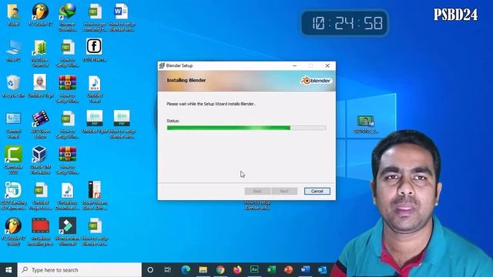Select the Sabbir Hasan document icon
Image resolution: width=493 pixels, height=277 pixels.
(94, 195)
